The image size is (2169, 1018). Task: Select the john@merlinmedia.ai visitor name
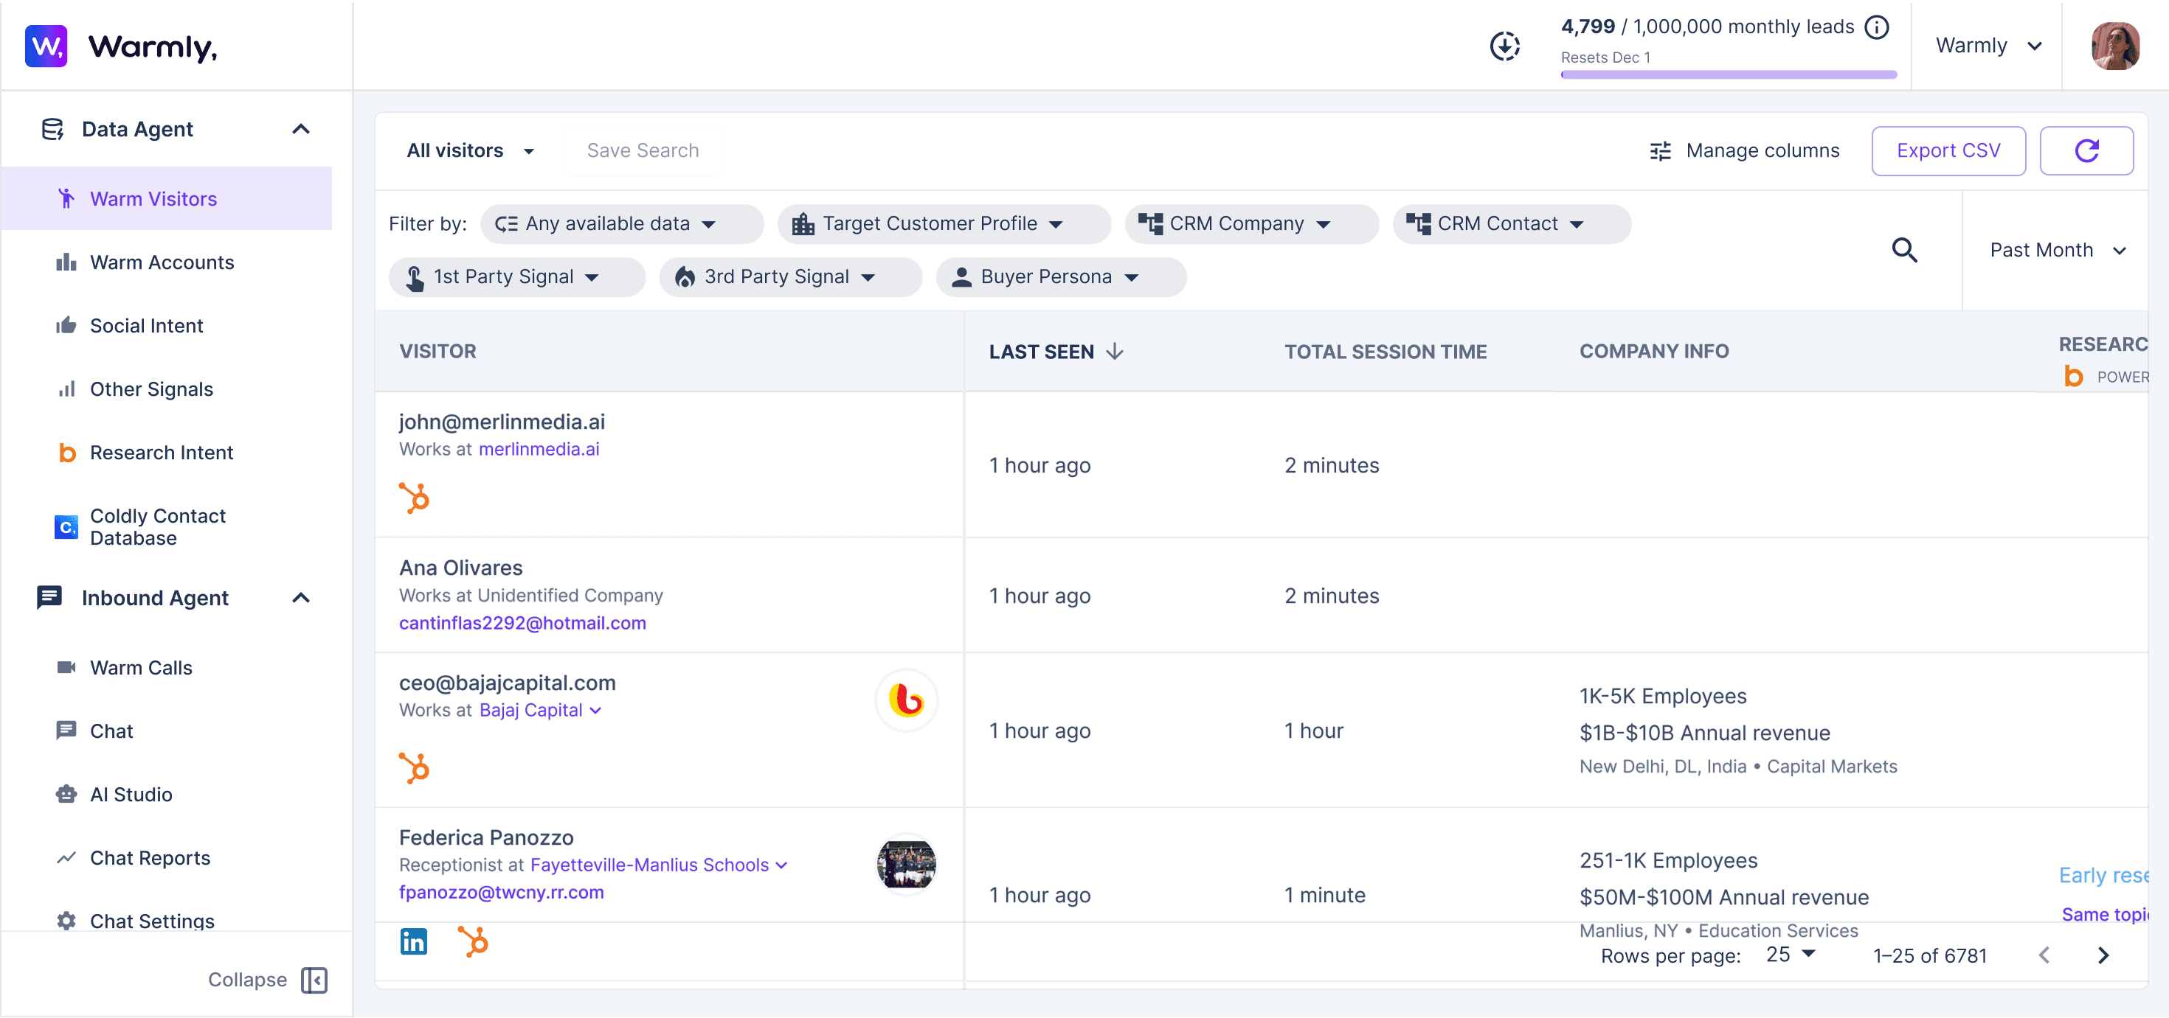coord(502,422)
